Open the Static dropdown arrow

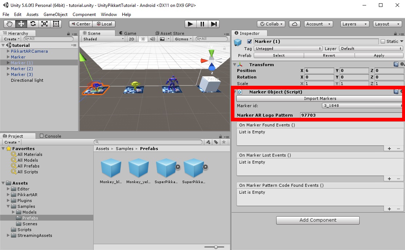point(402,41)
